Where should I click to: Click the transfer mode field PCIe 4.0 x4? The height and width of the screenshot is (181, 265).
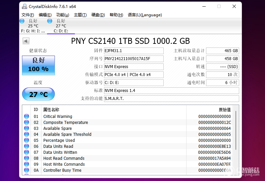(134, 75)
